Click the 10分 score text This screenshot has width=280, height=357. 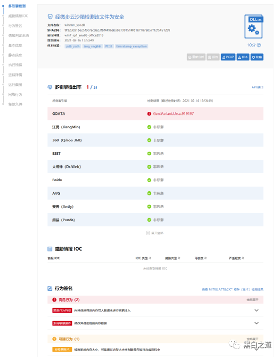point(251,45)
